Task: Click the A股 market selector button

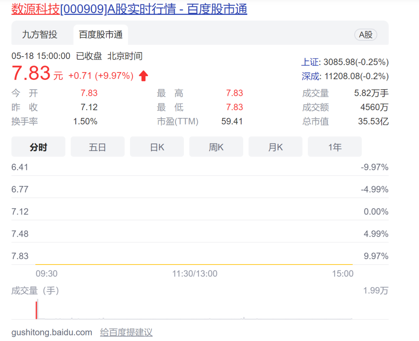Action: [x=365, y=35]
